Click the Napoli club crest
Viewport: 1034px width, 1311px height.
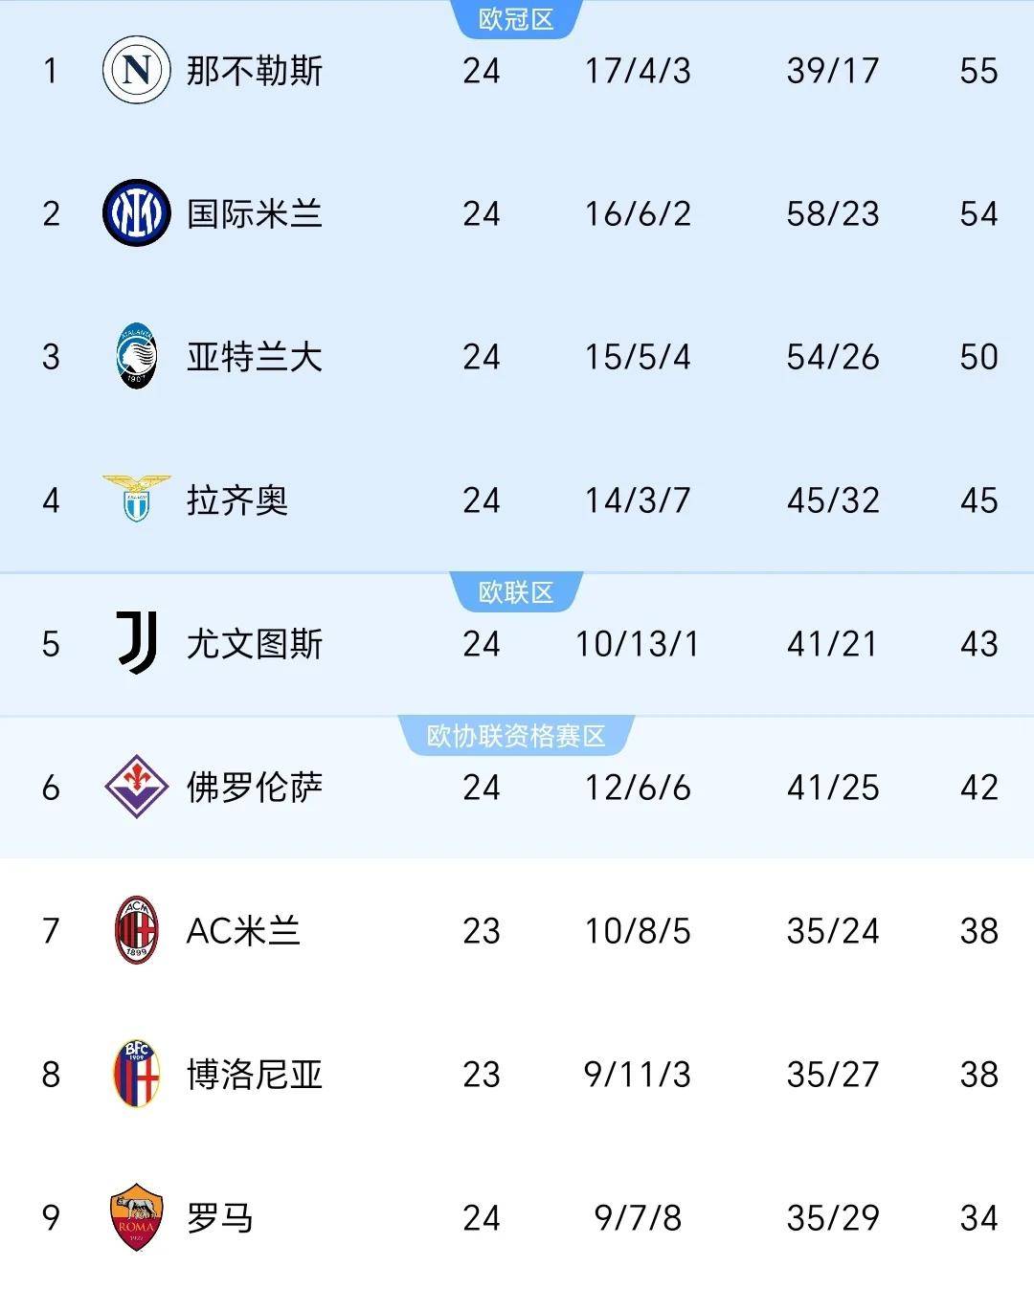click(x=136, y=70)
